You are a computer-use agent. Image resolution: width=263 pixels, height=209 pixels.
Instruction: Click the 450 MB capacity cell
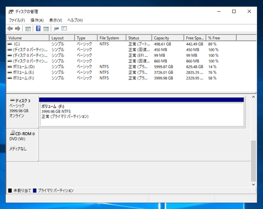[160, 50]
